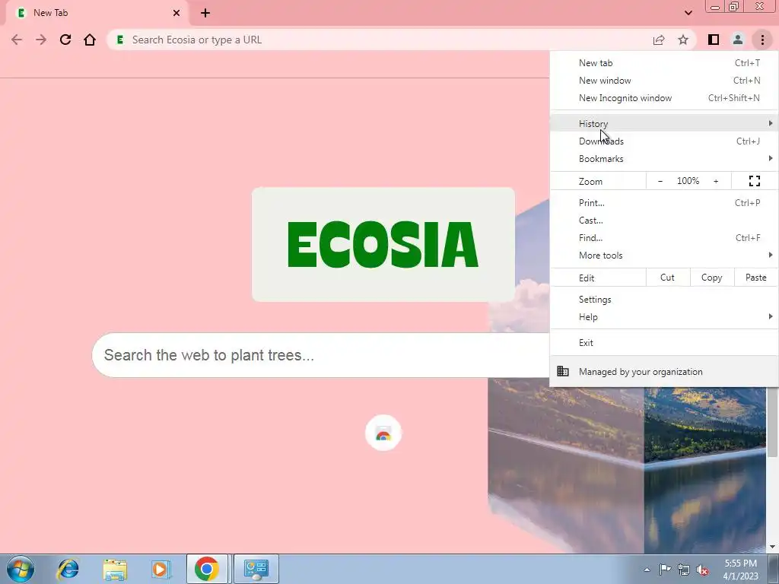Image resolution: width=779 pixels, height=584 pixels.
Task: Choose Exit from the menu
Action: (663, 343)
